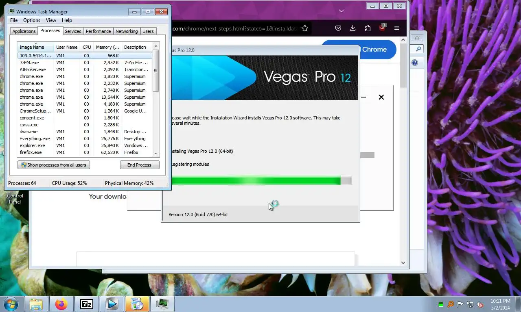Minimize the Chrome download dialog
This screenshot has height=312, width=521.
363,97
